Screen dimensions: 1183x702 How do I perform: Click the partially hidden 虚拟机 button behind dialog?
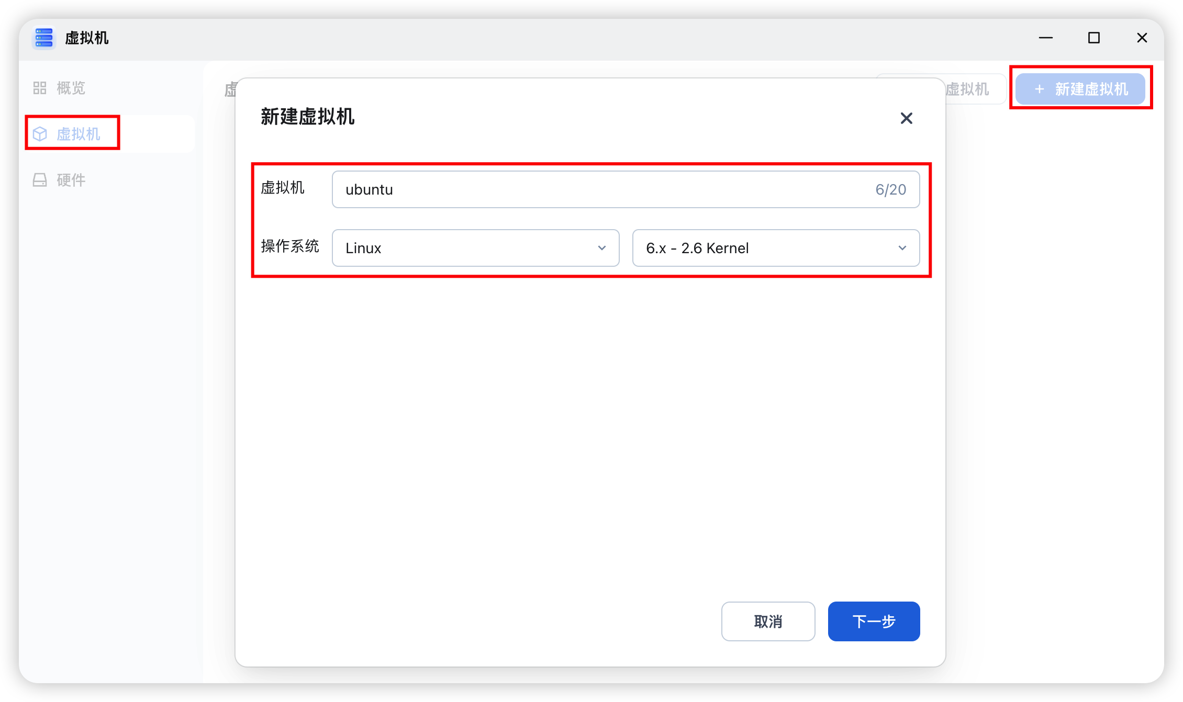pyautogui.click(x=974, y=89)
